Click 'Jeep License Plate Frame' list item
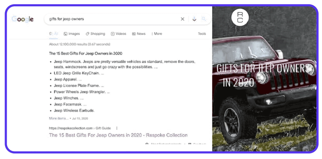 (79, 86)
